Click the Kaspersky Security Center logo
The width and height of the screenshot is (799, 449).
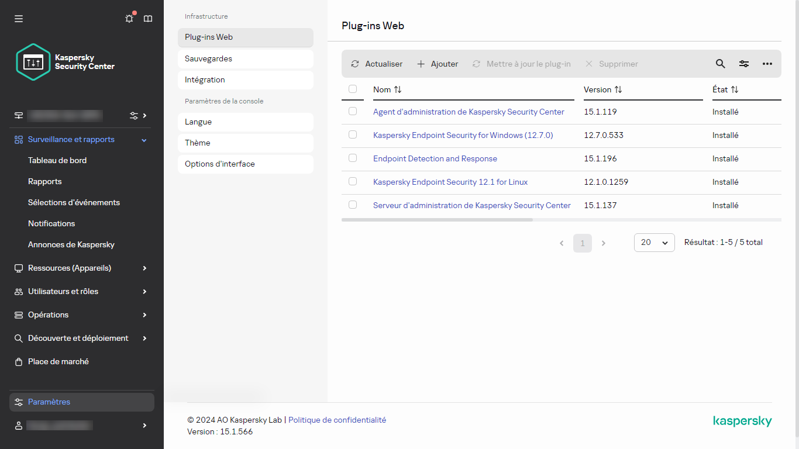coord(66,62)
